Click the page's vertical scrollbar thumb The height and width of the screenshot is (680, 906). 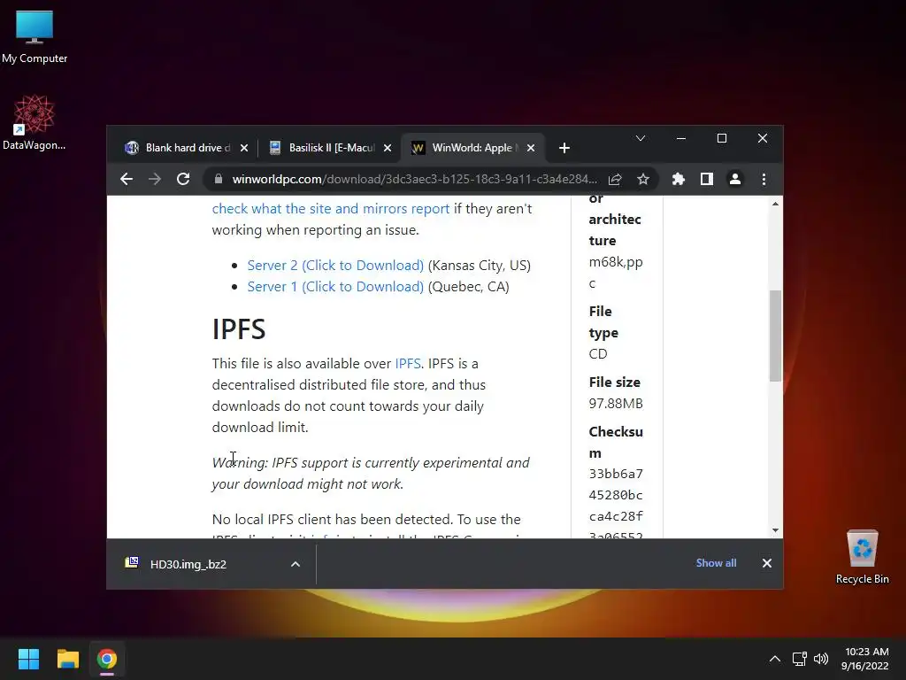[x=775, y=336]
